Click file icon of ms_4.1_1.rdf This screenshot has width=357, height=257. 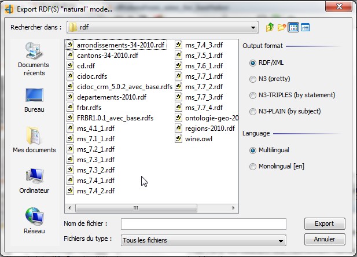click(71, 128)
